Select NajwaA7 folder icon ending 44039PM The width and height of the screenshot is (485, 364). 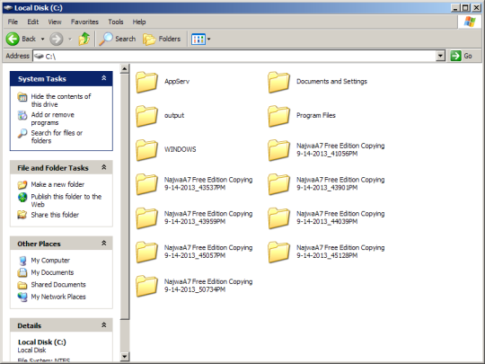click(x=278, y=218)
